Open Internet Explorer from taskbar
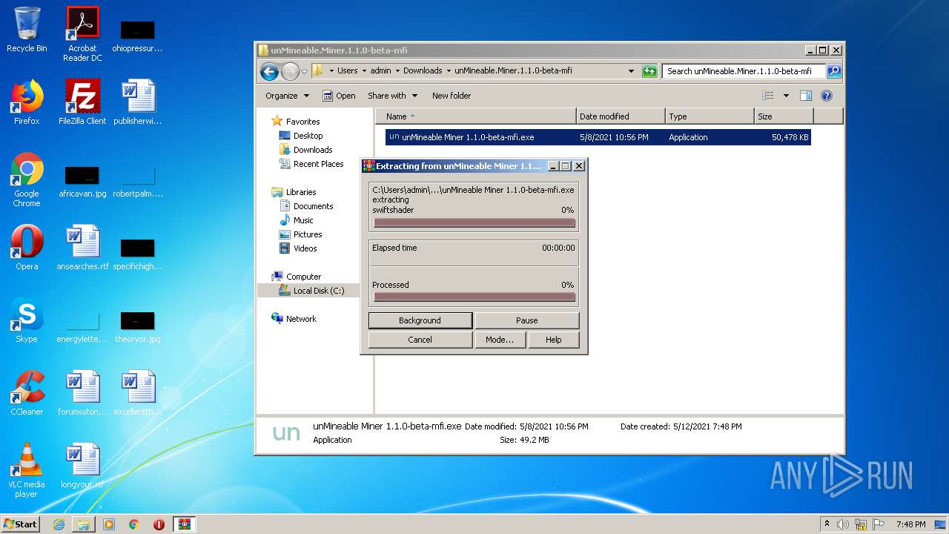Viewport: 949px width, 534px height. pyautogui.click(x=59, y=524)
